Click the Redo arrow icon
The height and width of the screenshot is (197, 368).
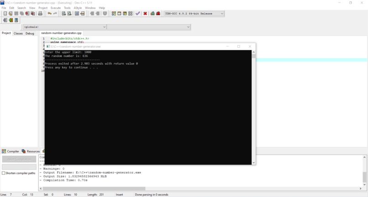pyautogui.click(x=55, y=14)
